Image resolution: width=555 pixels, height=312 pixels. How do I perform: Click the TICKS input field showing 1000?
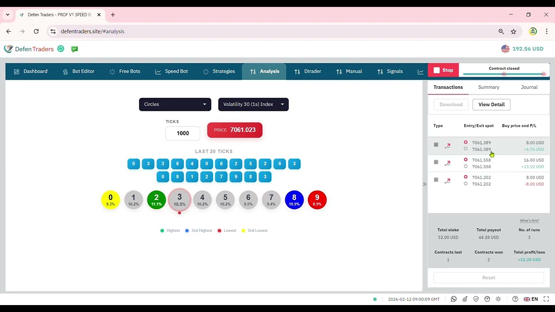click(183, 133)
